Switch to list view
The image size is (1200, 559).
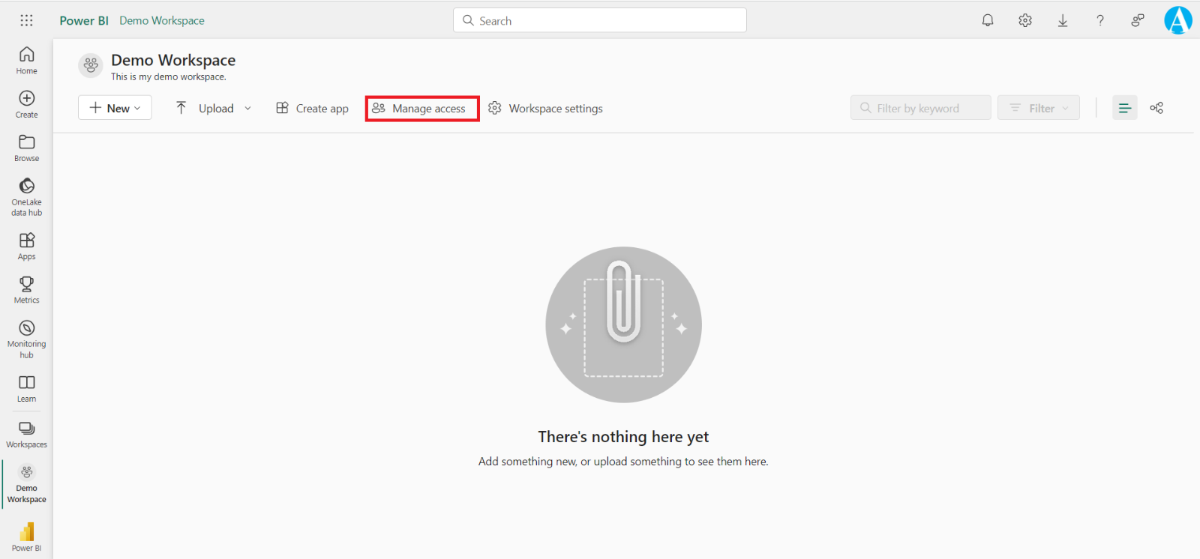[x=1124, y=108]
